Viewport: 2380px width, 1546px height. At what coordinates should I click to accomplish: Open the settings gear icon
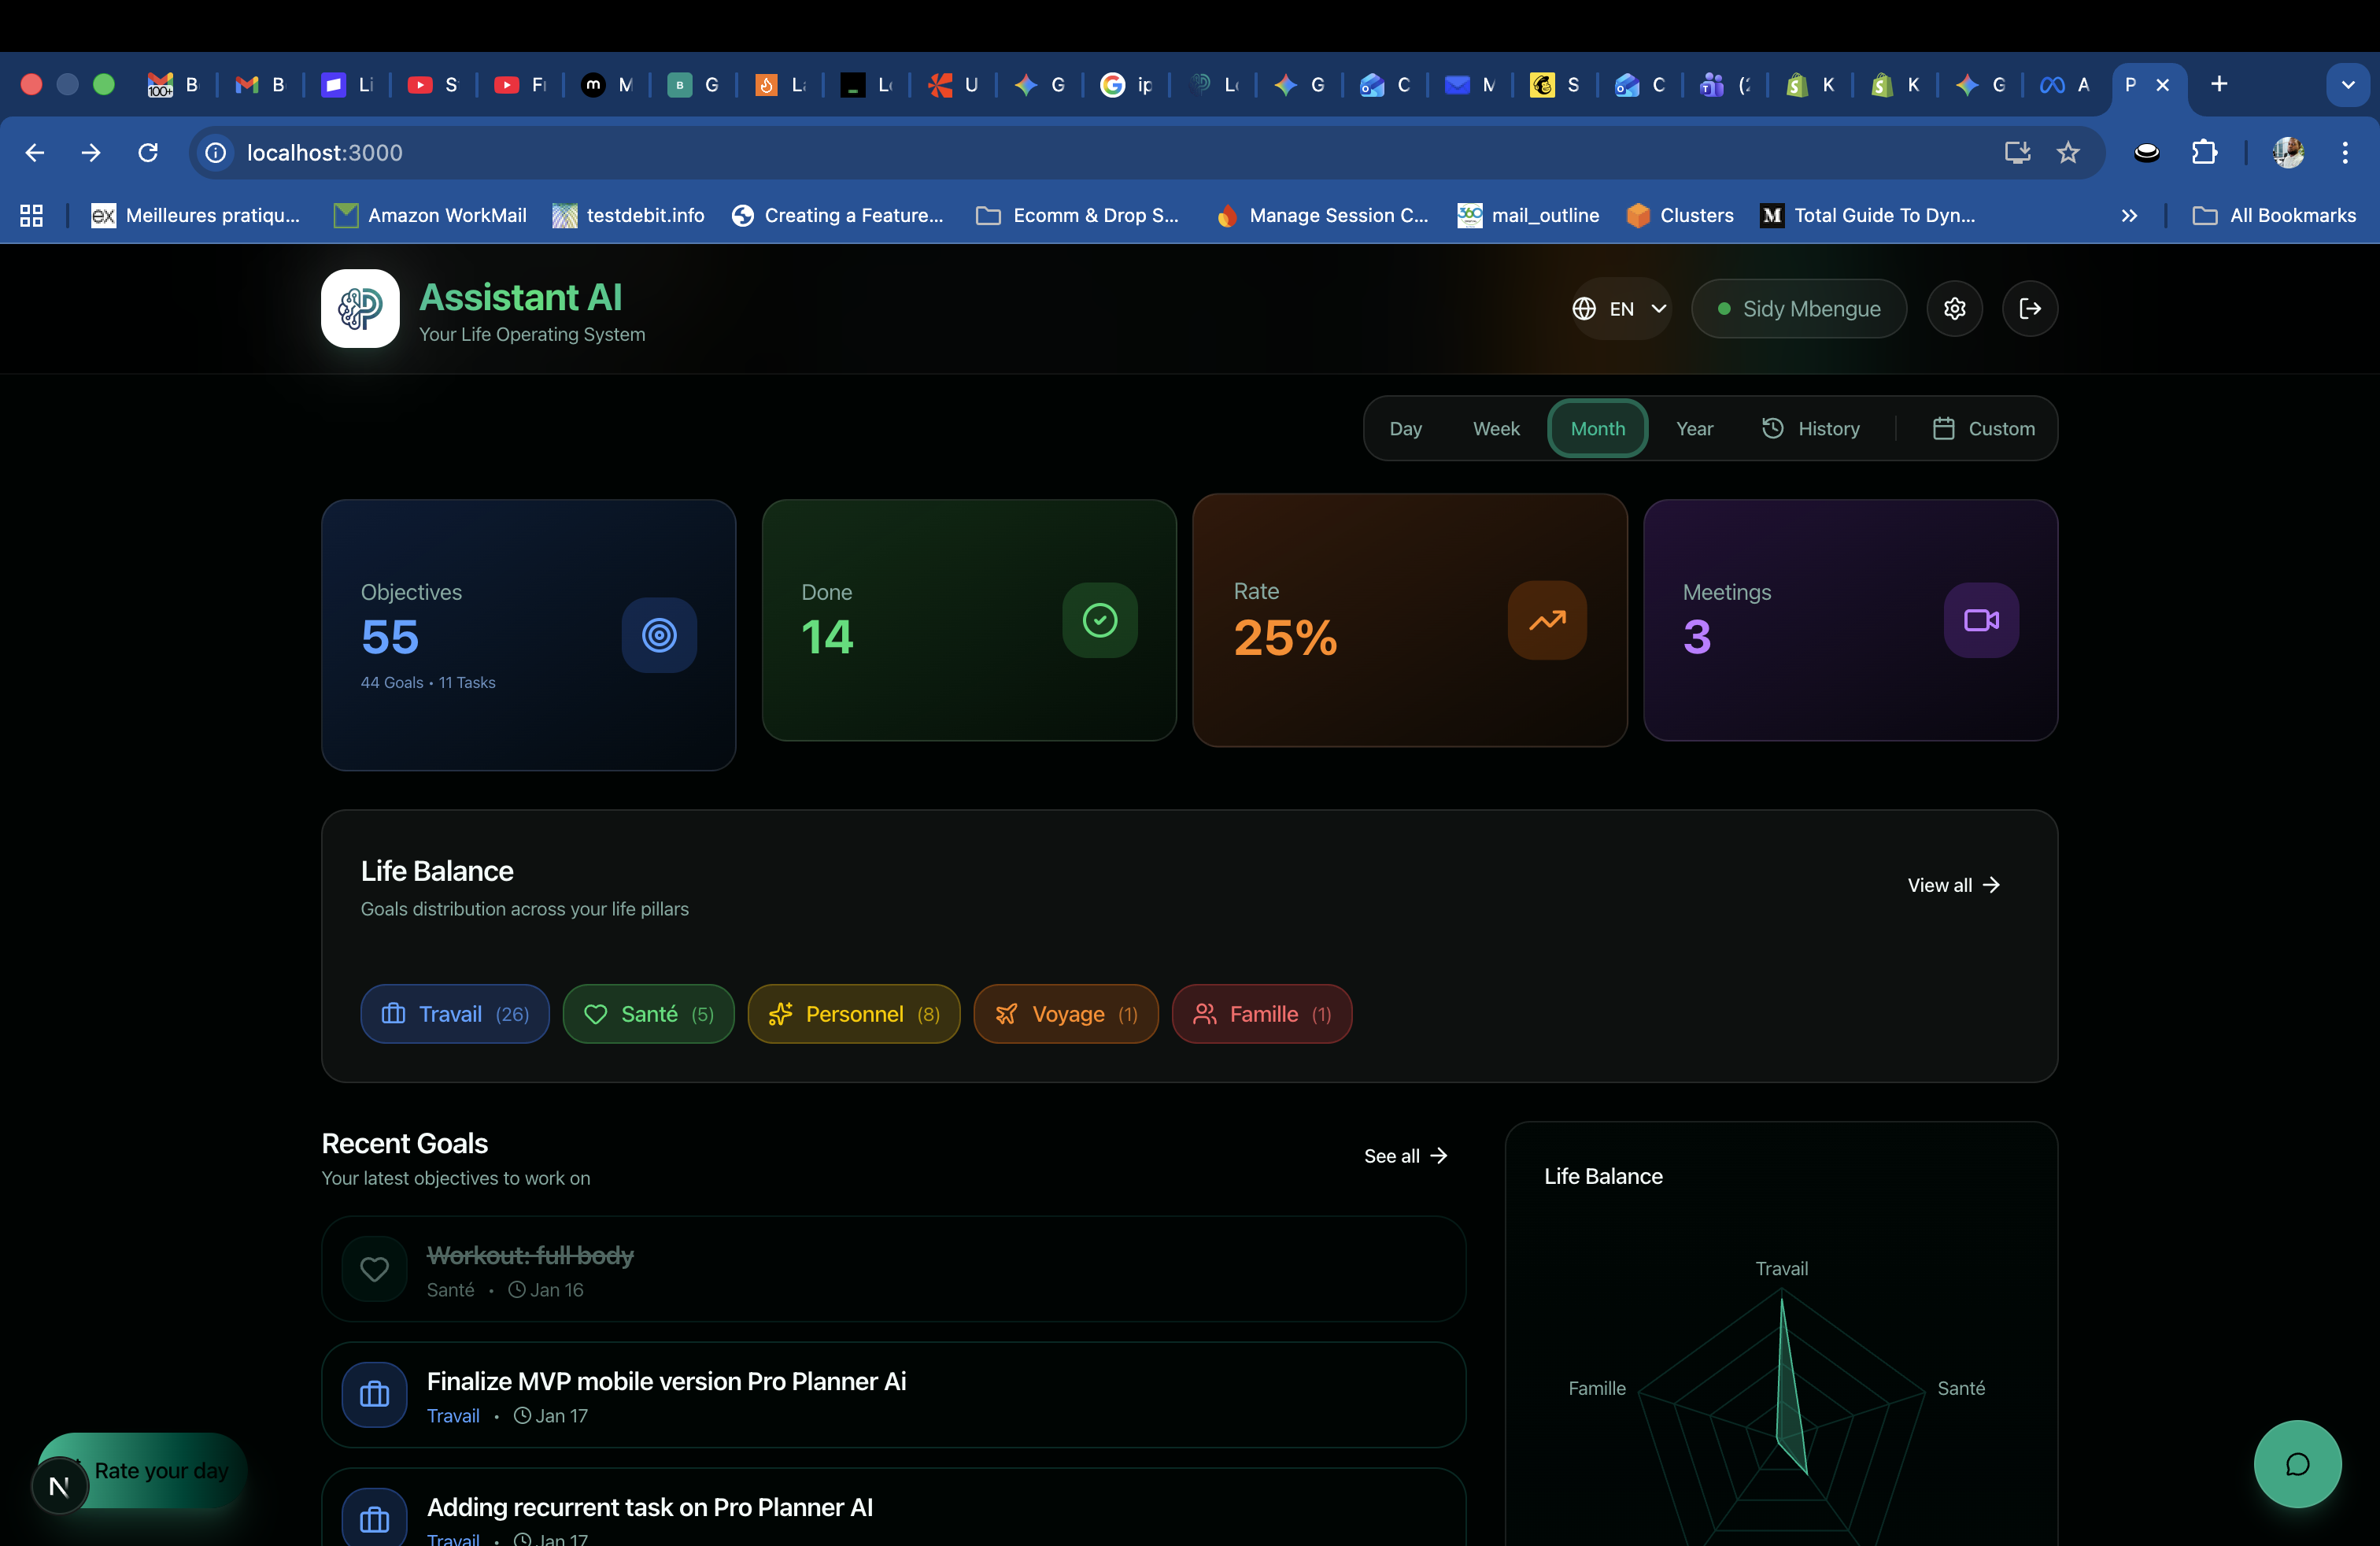click(x=1955, y=308)
